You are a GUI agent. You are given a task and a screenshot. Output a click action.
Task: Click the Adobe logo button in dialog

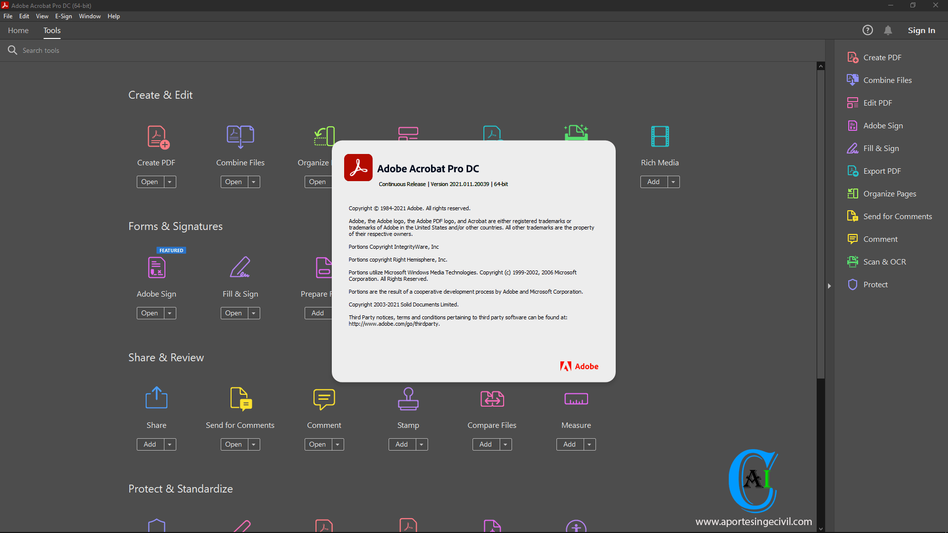(x=578, y=366)
